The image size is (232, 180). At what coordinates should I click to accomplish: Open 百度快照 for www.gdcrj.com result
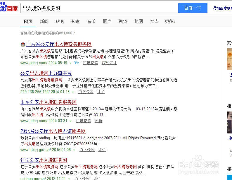[91, 63]
